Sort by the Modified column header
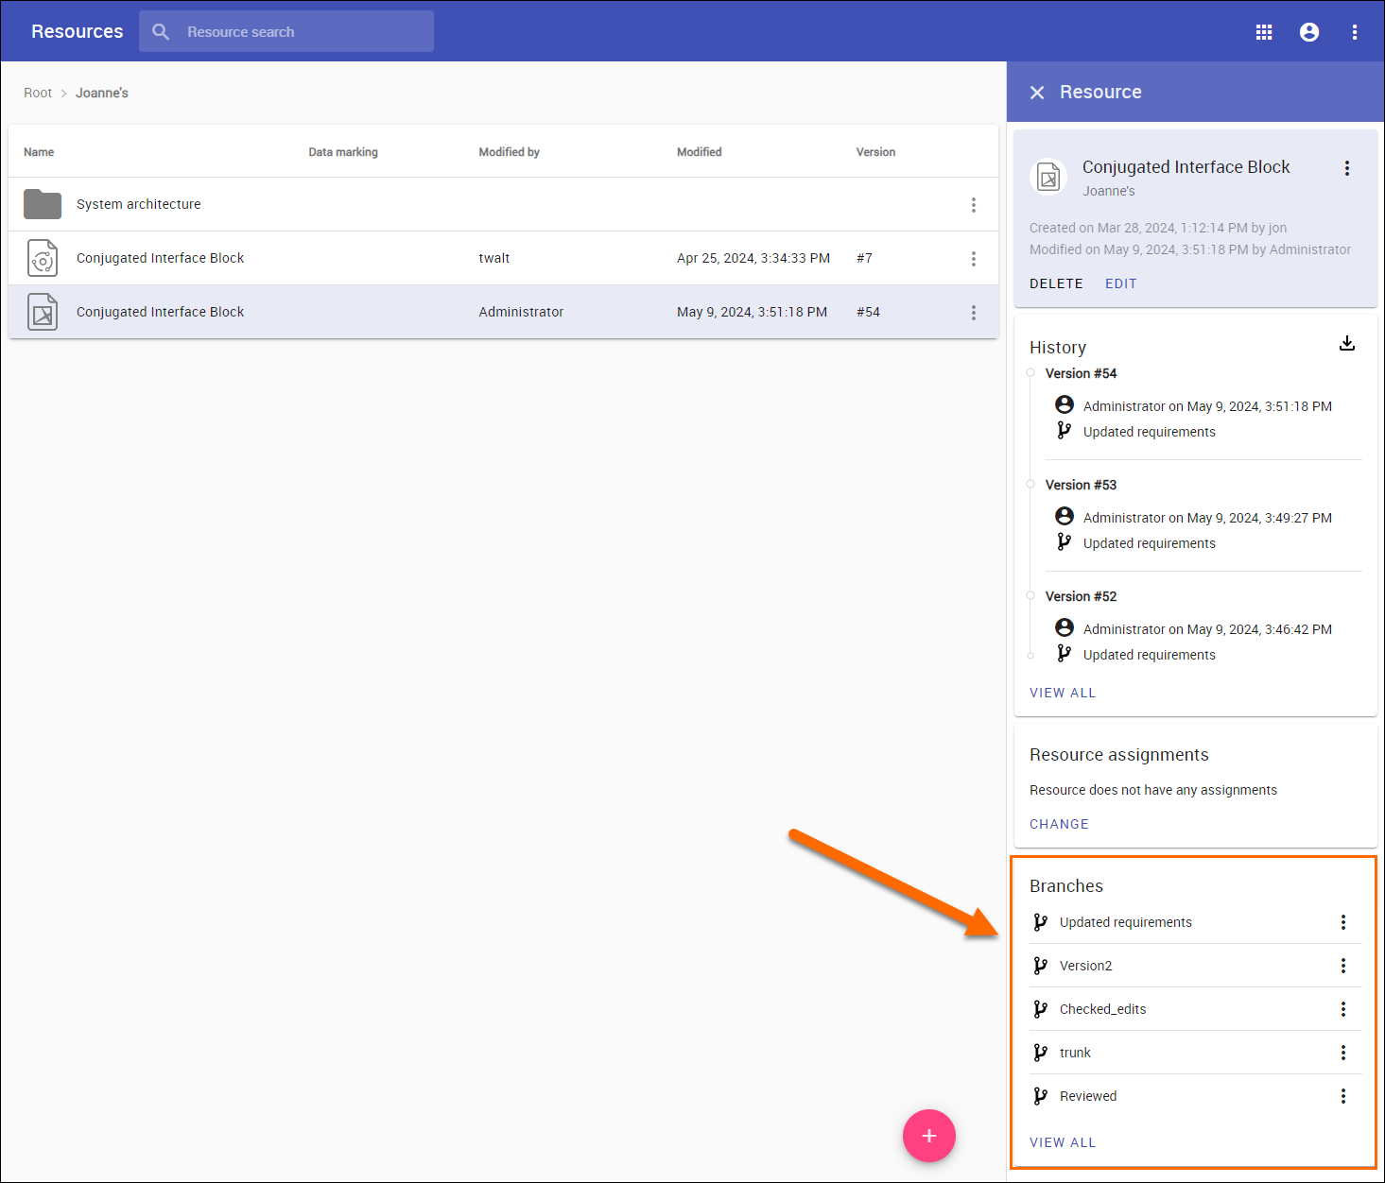The image size is (1385, 1183). (x=699, y=152)
